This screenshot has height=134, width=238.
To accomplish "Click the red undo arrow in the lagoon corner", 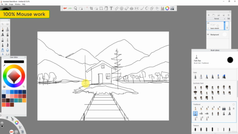I will point(12,132).
